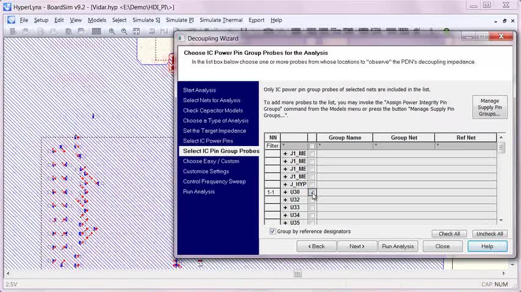Check the J_HYP probe checkbox
521x292 pixels.
point(312,184)
